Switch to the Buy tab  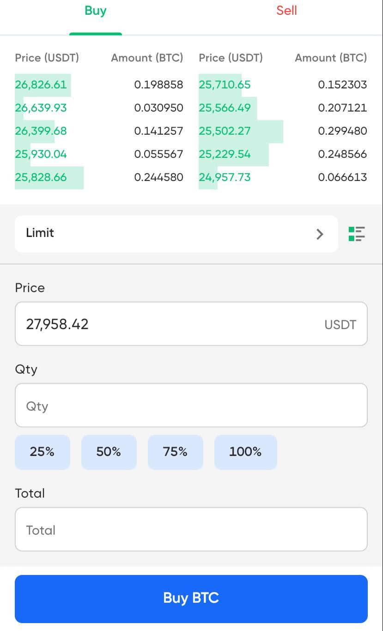tap(96, 11)
